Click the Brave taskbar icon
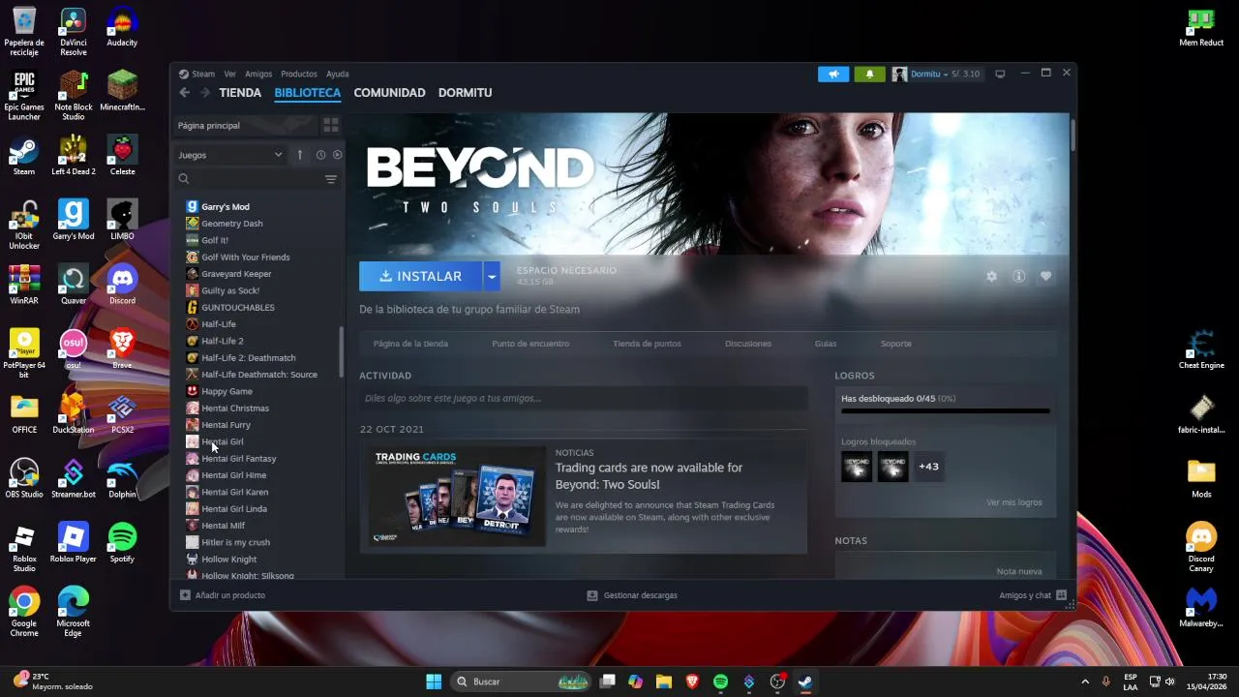 pos(692,682)
